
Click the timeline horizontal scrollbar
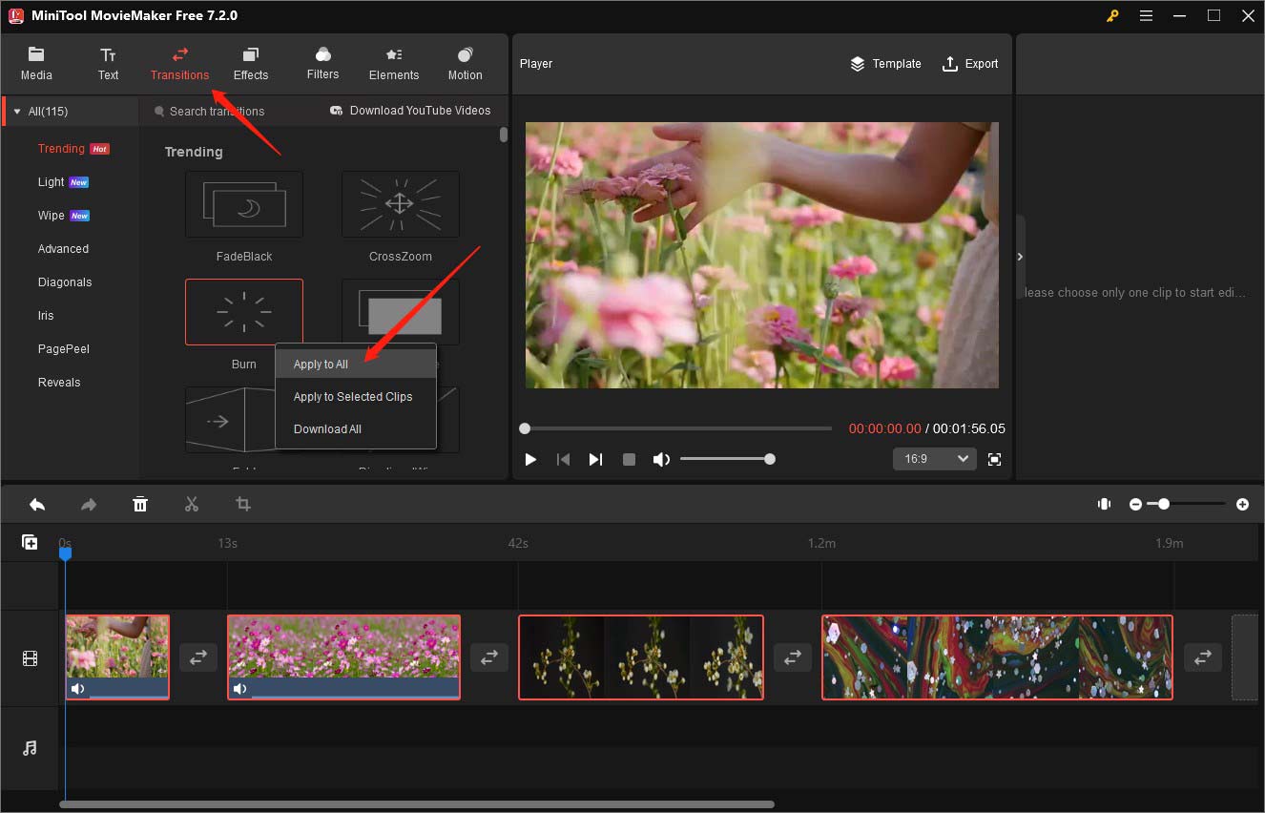coord(417,804)
